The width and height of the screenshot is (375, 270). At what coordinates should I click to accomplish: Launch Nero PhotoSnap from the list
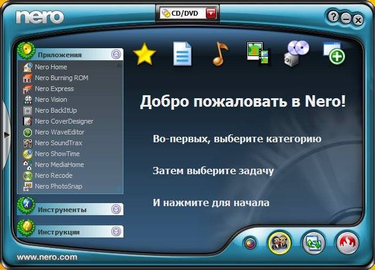pyautogui.click(x=58, y=186)
